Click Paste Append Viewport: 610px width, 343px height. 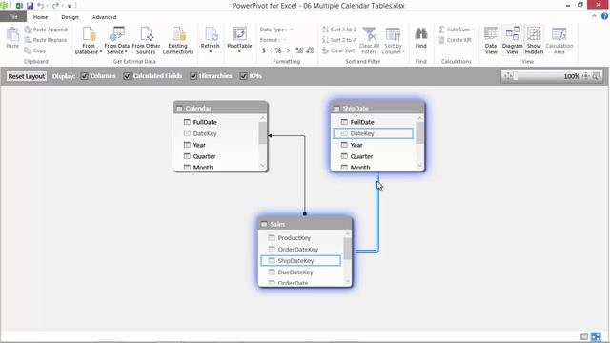[46, 30]
